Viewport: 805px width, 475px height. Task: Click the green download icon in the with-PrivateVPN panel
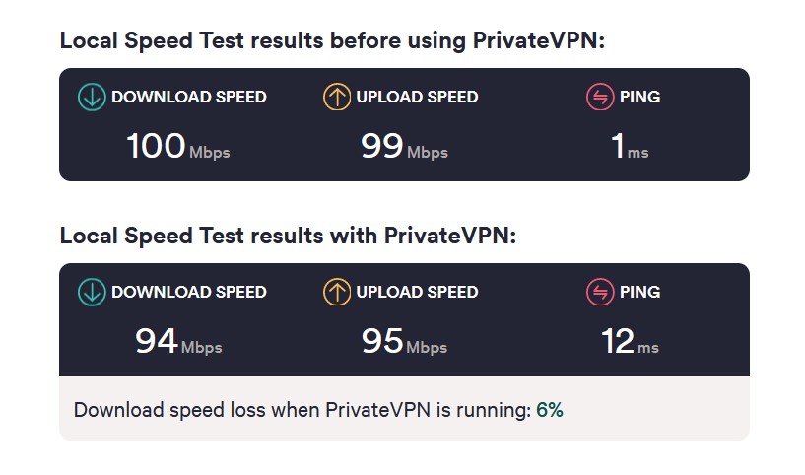(x=92, y=292)
